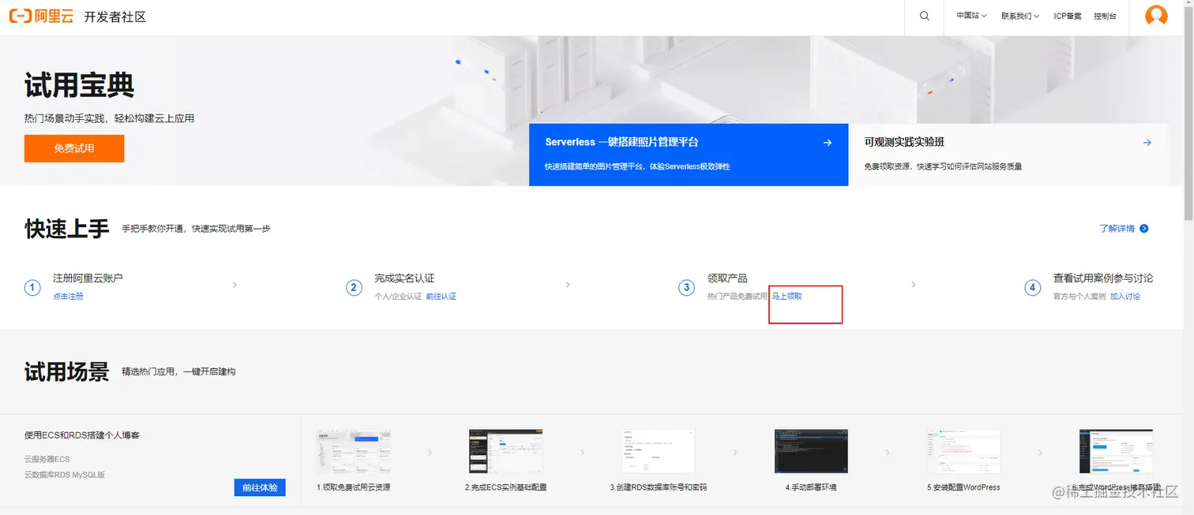Click the orange 免费试用 button
1194x515 pixels.
coord(74,148)
